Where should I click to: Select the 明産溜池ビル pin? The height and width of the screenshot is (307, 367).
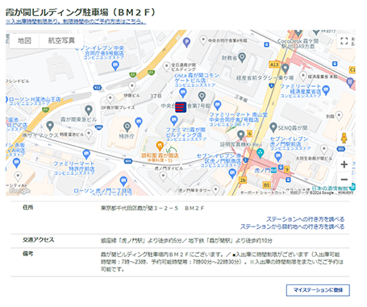(89, 134)
